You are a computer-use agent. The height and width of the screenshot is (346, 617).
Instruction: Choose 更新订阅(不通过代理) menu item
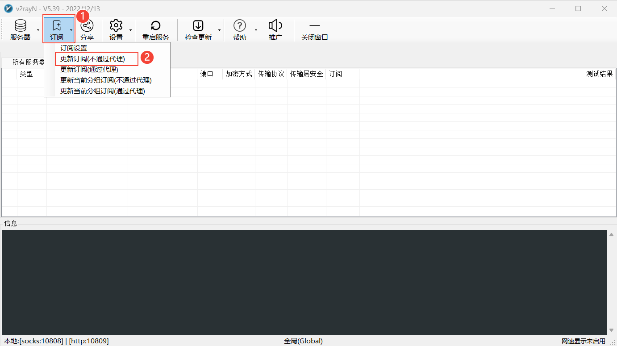pos(92,58)
